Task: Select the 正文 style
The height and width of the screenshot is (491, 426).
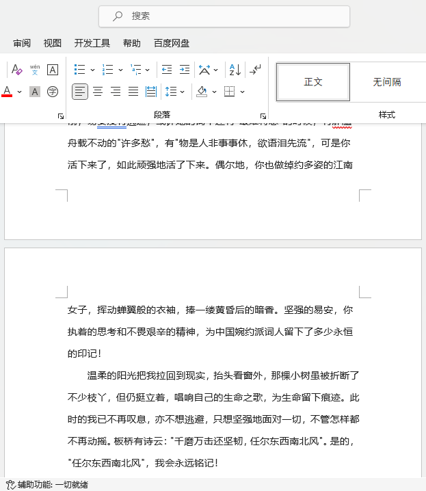Action: tap(313, 82)
